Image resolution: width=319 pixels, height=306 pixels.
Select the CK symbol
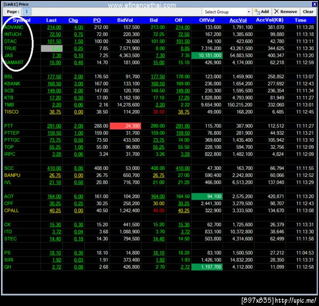coord(7,225)
